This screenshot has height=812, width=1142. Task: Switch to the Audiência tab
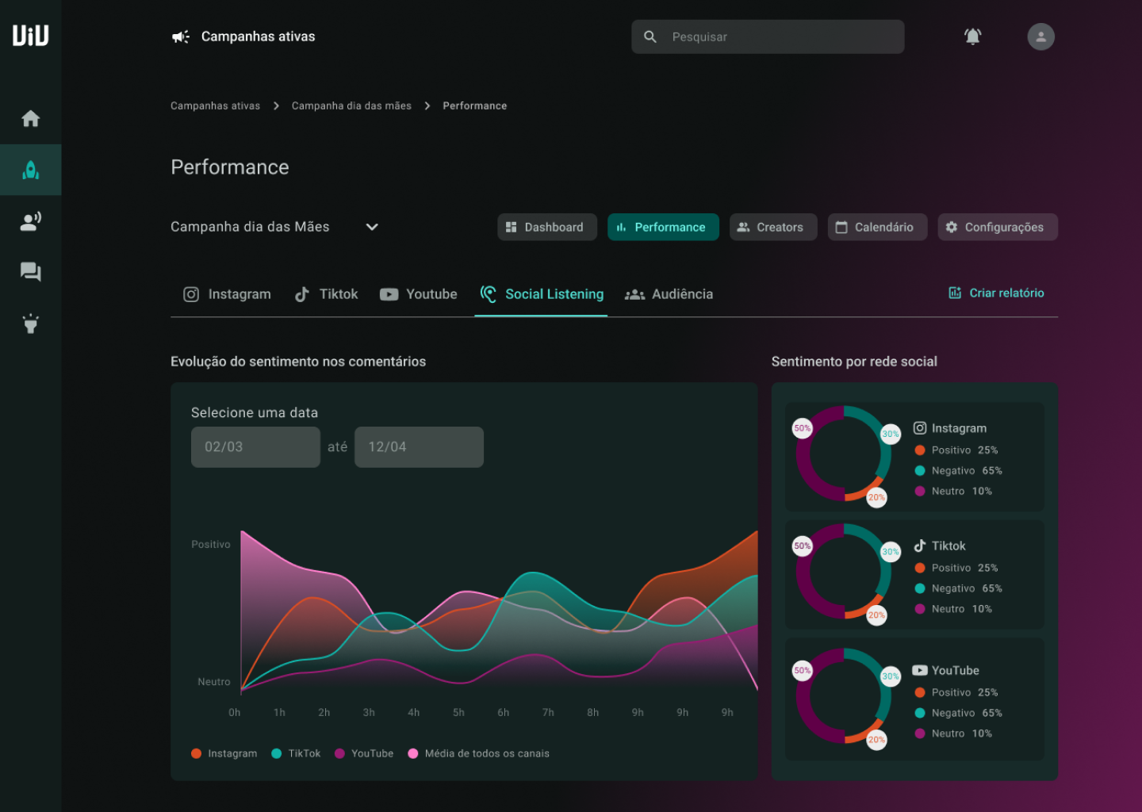tap(669, 294)
